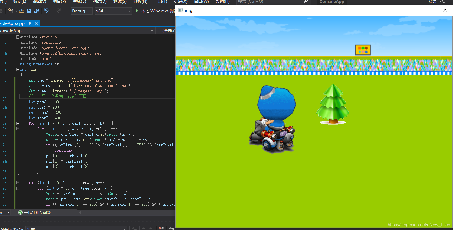The image size is (453, 230).
Task: Click the green tree in img window
Action: click(x=333, y=104)
